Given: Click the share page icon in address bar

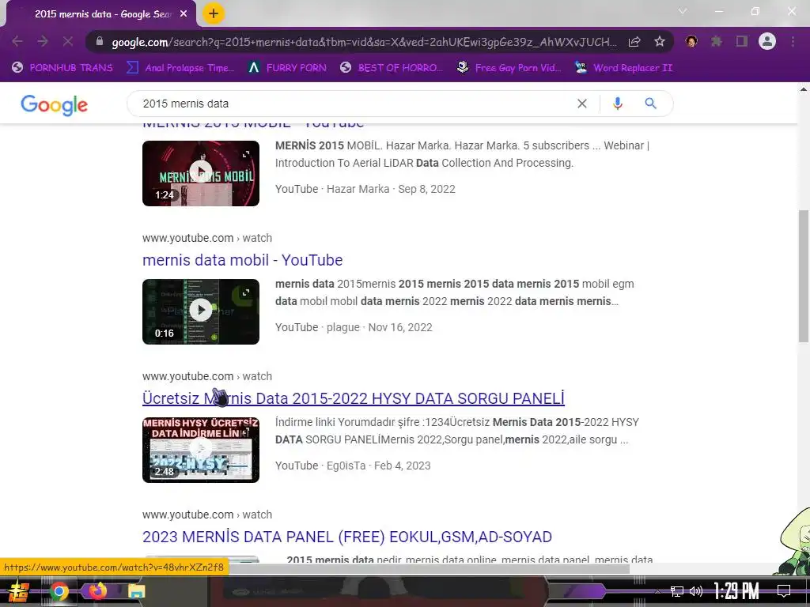Looking at the screenshot, I should pos(634,42).
